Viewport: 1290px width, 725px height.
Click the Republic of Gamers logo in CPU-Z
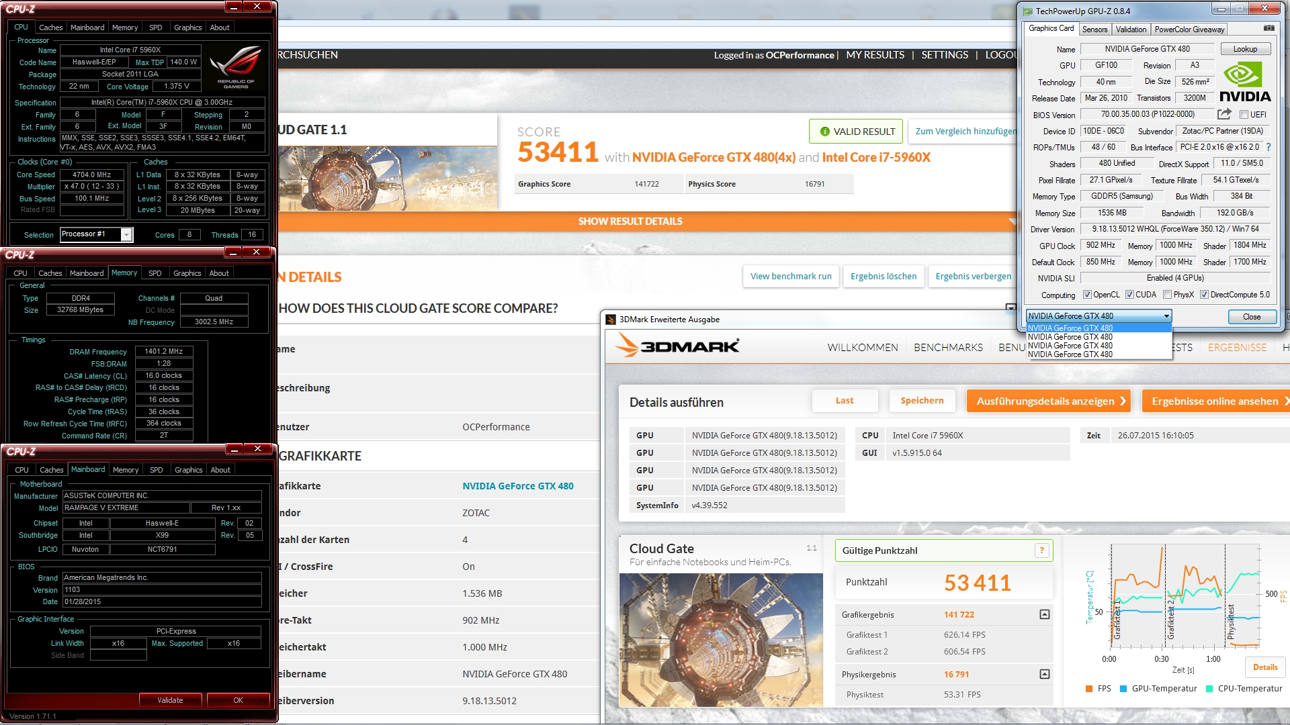pos(236,67)
